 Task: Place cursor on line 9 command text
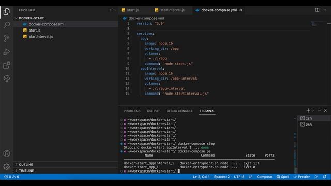177,64
